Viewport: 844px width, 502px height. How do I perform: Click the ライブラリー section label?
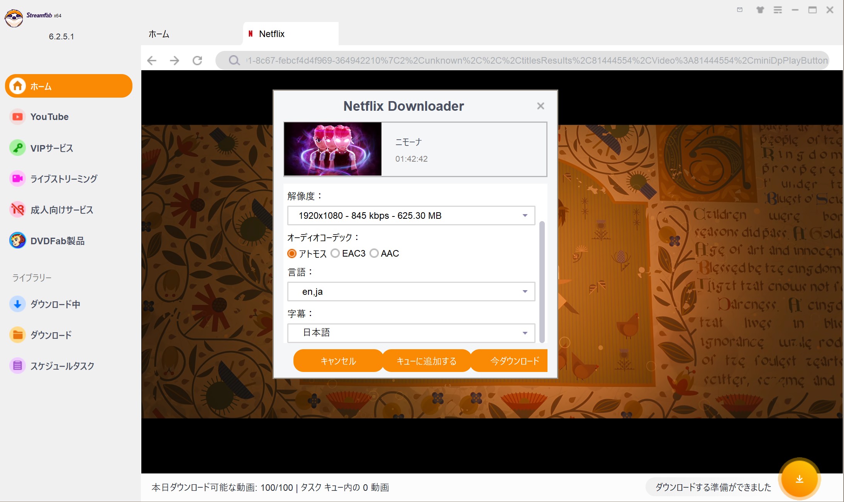pyautogui.click(x=32, y=277)
